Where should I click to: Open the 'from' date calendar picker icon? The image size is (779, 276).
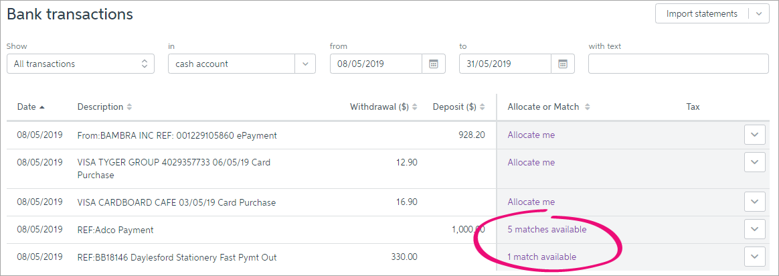point(434,64)
